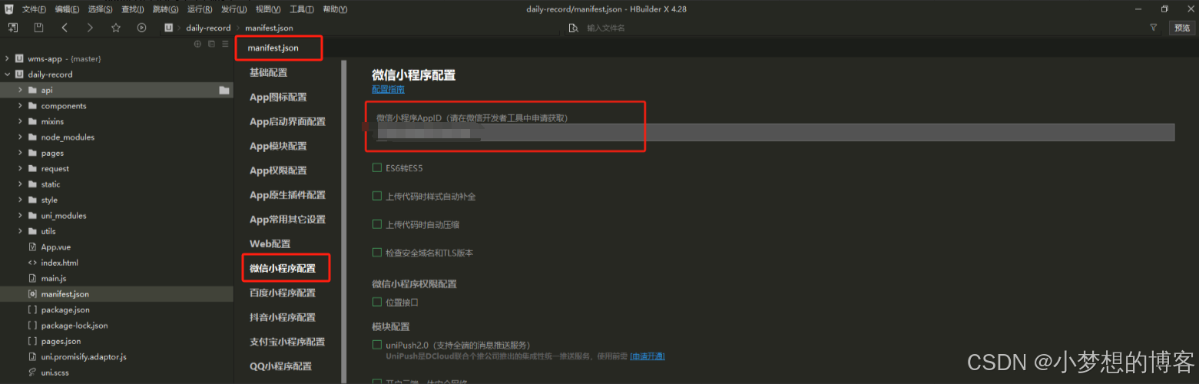Expand the request folder

coord(20,168)
